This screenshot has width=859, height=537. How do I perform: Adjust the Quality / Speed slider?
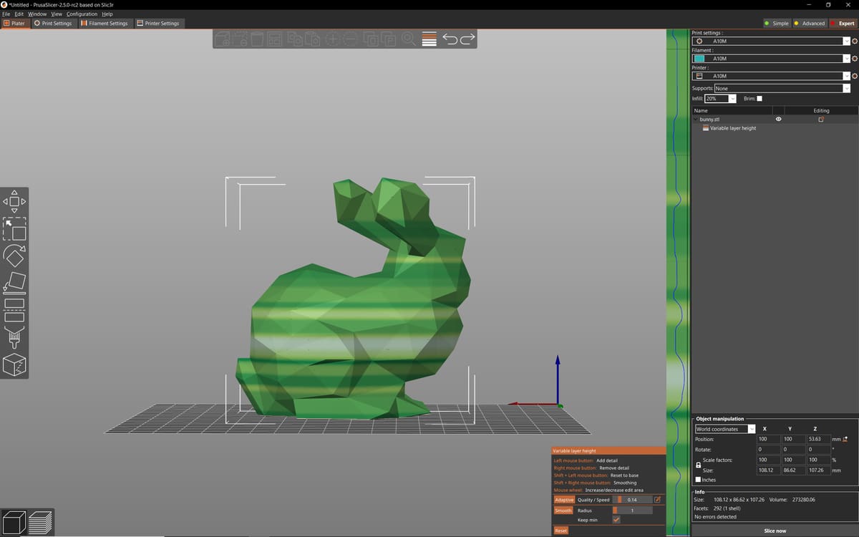tap(632, 500)
